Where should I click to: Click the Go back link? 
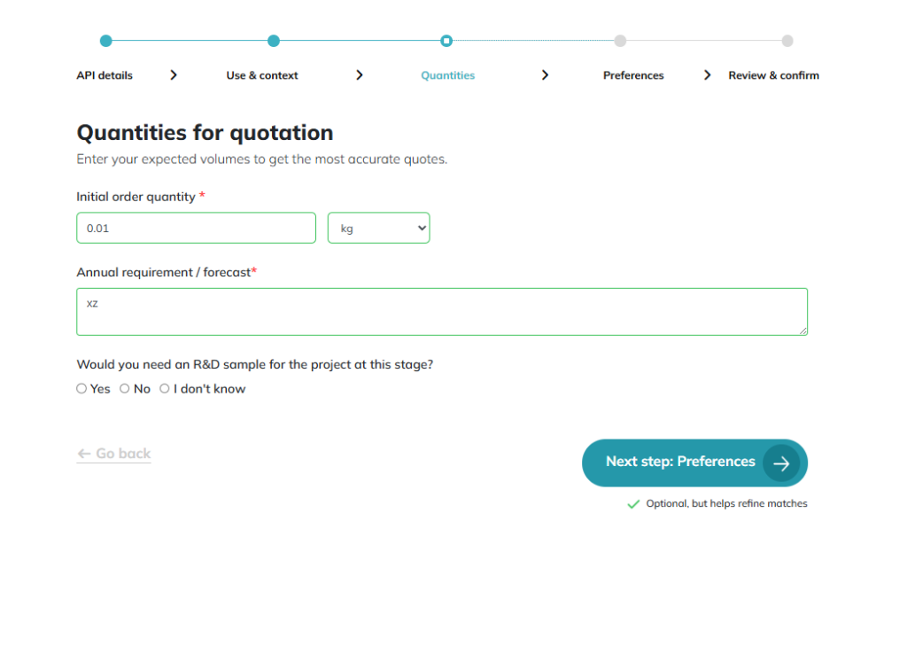click(x=114, y=454)
